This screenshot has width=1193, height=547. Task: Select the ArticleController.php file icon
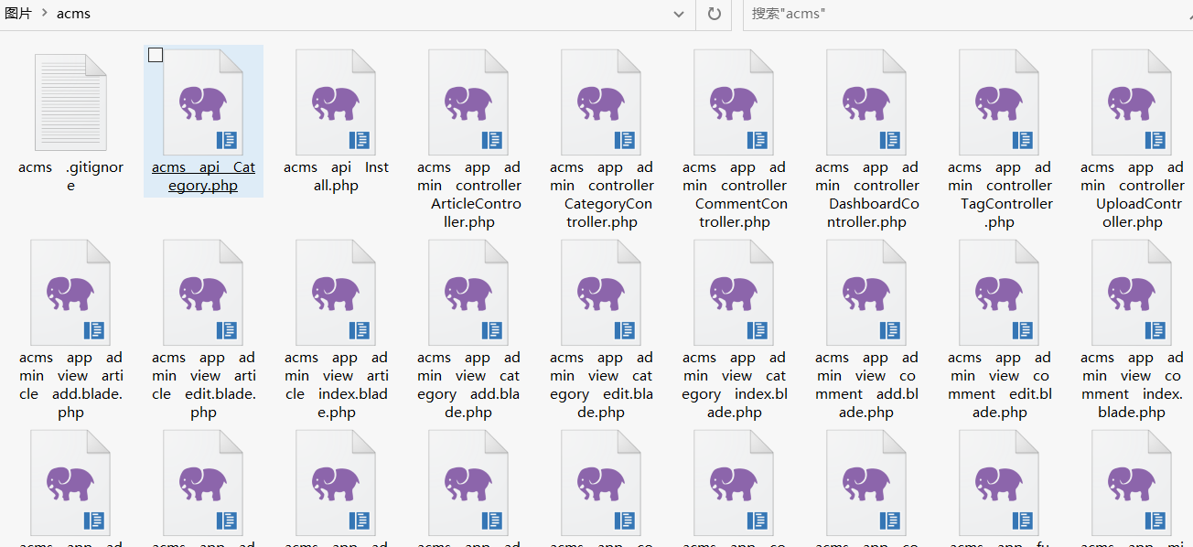coord(468,102)
